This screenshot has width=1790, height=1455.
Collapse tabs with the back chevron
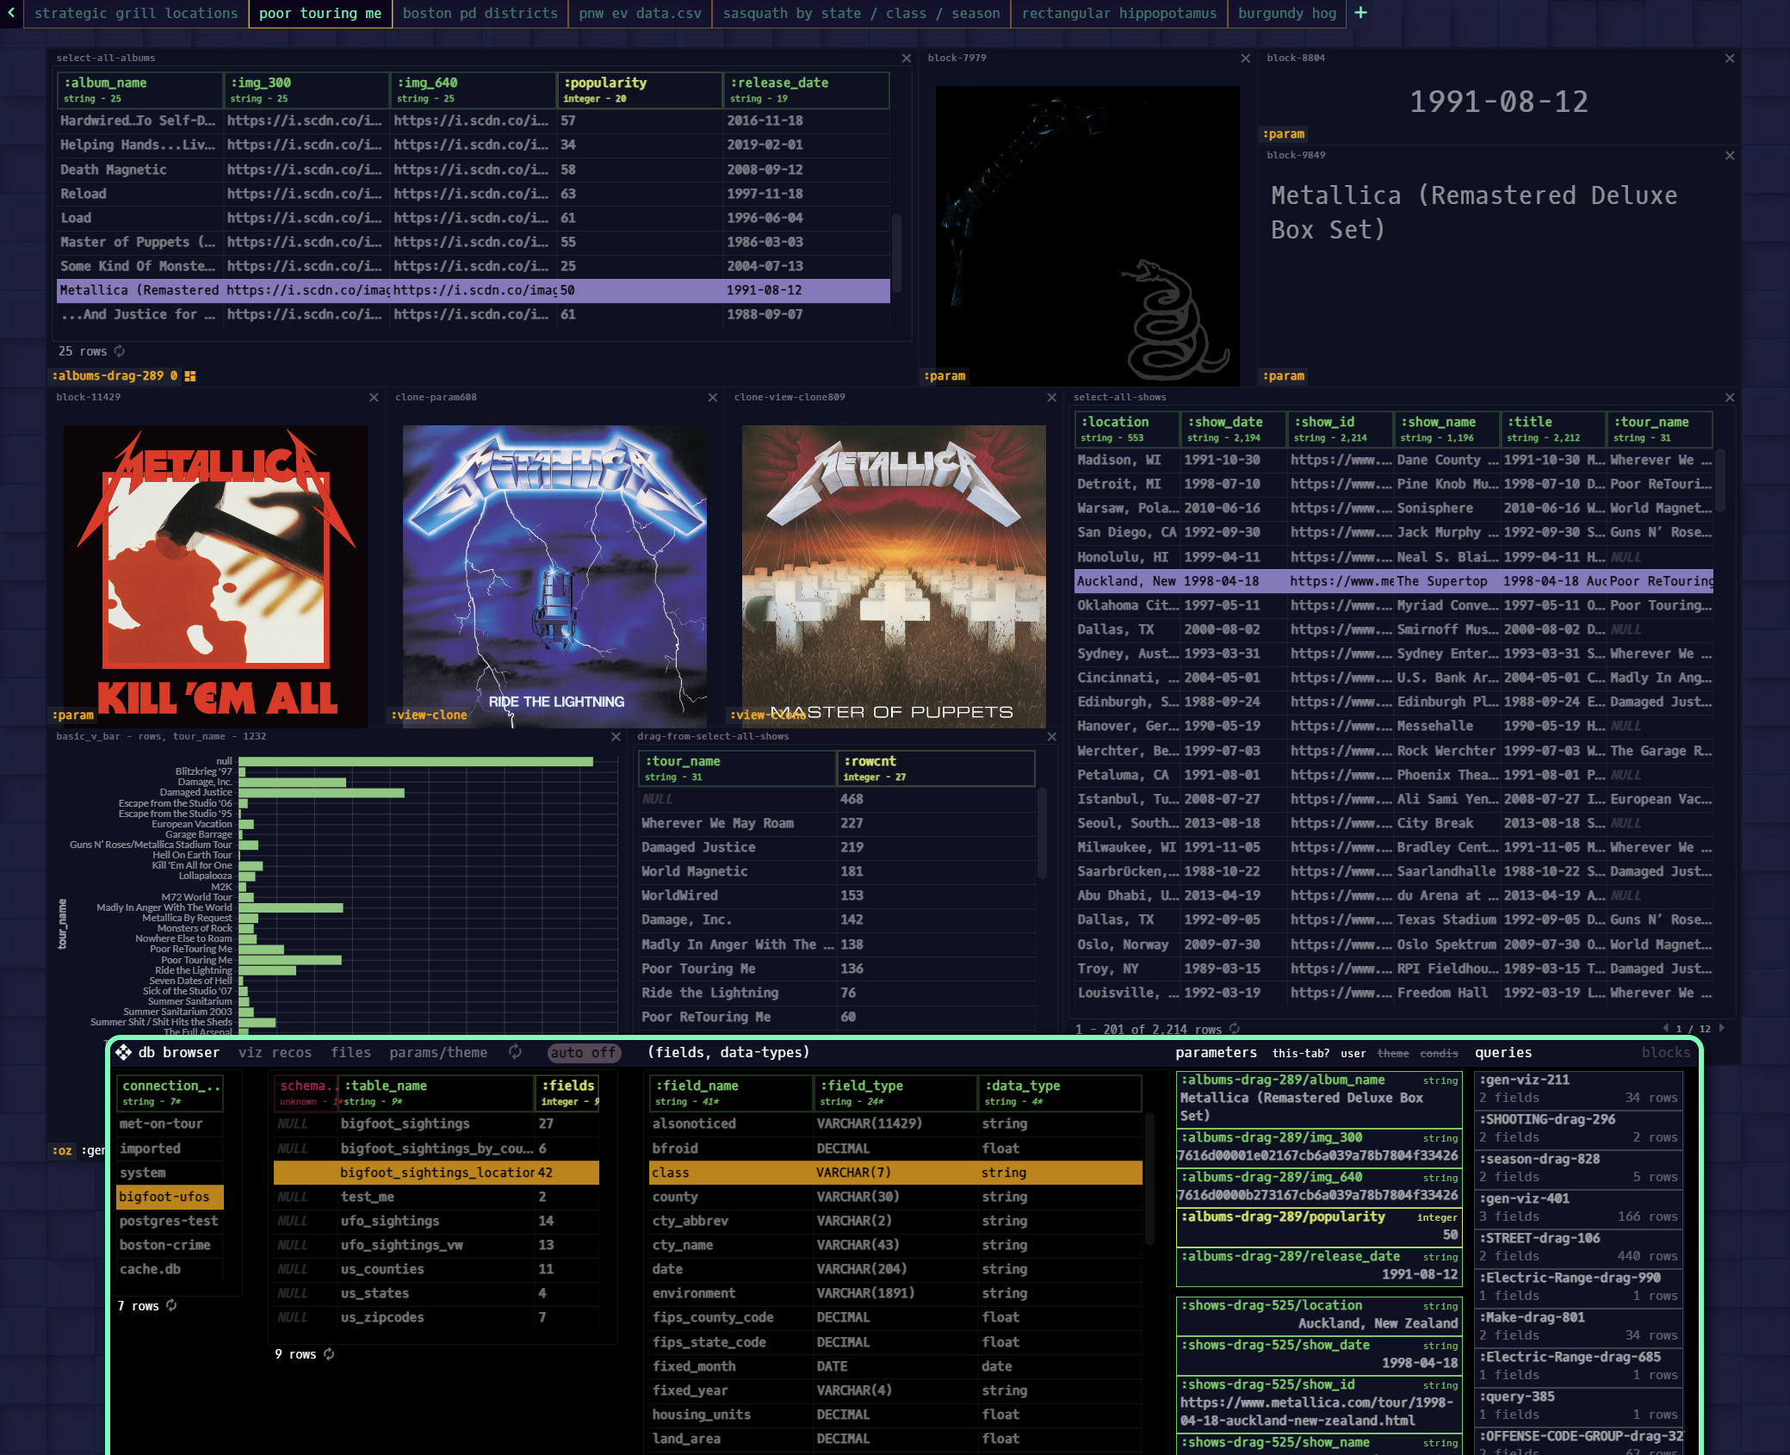(x=11, y=13)
